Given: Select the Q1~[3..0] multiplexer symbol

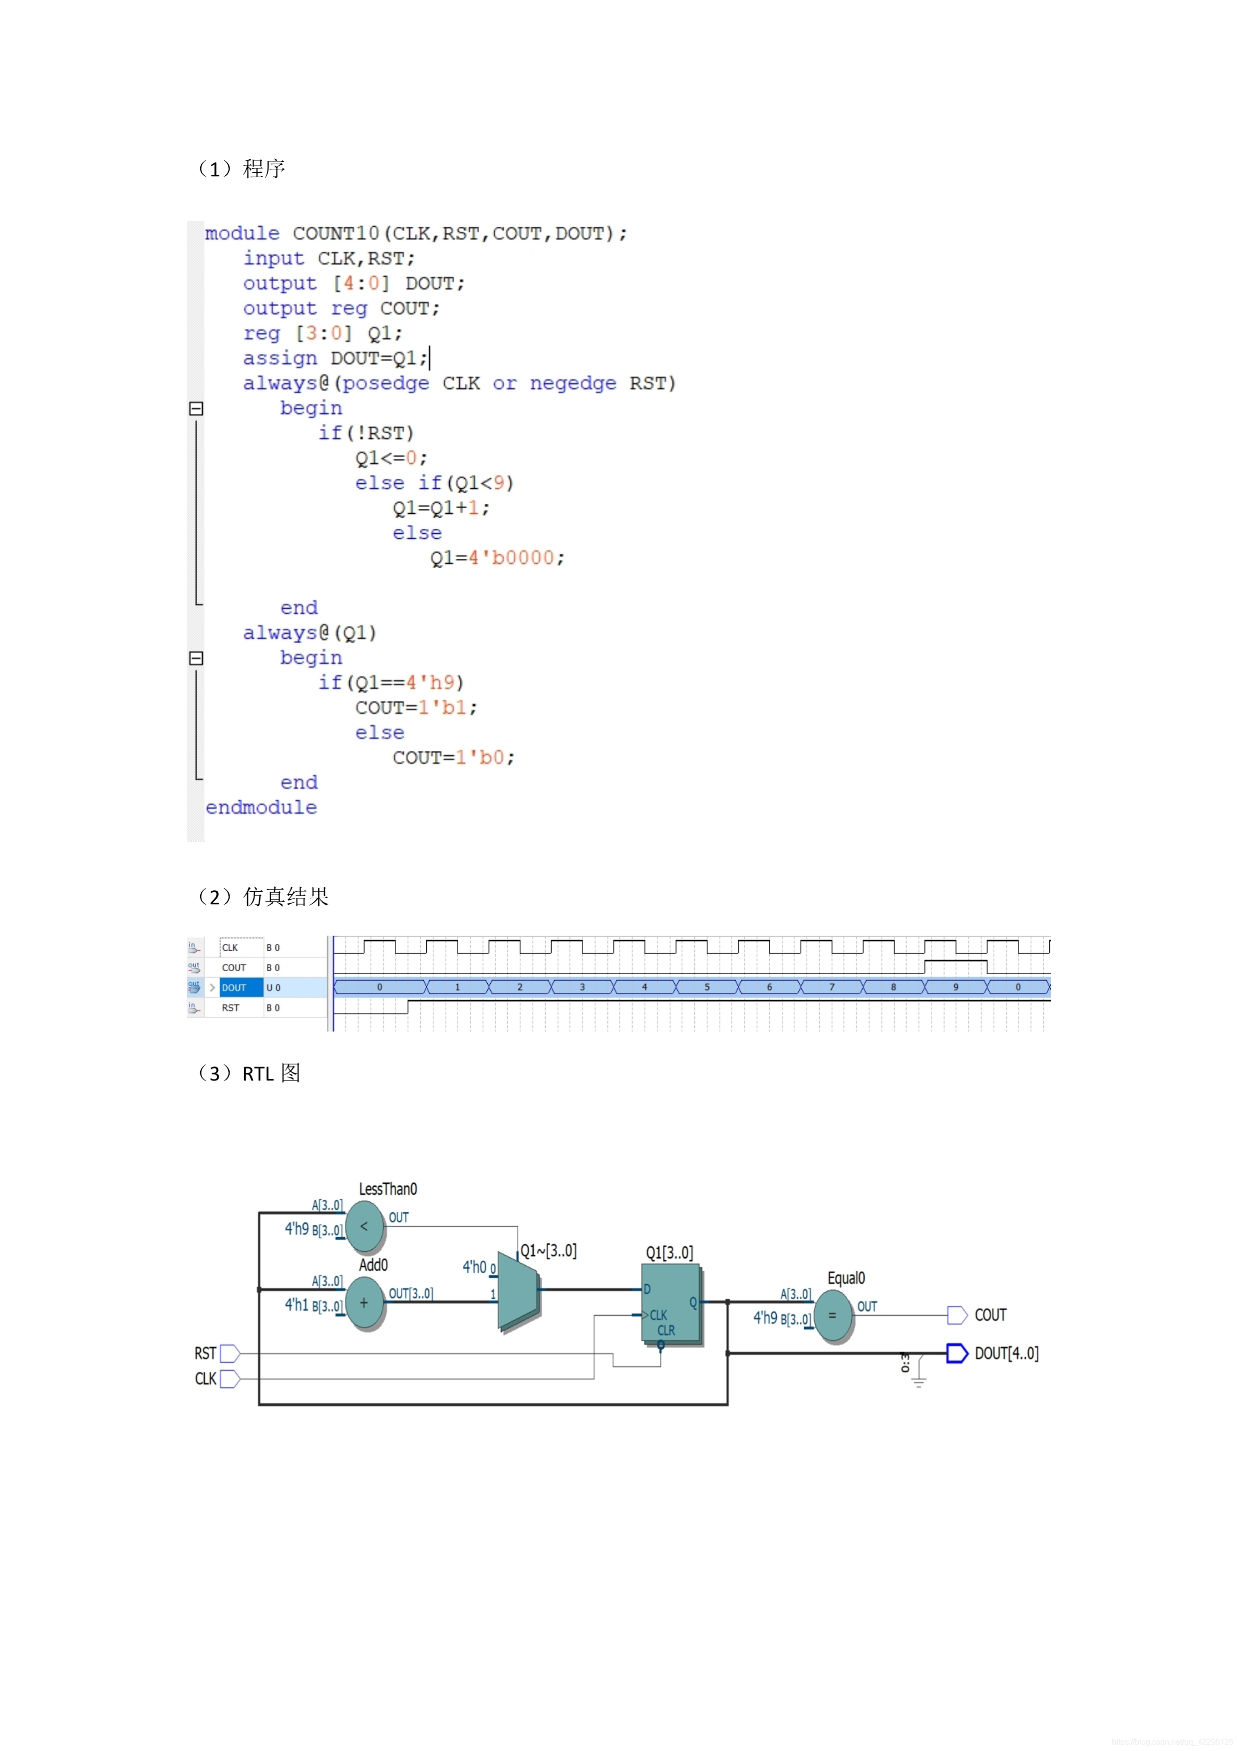Looking at the screenshot, I should pyautogui.click(x=518, y=1290).
